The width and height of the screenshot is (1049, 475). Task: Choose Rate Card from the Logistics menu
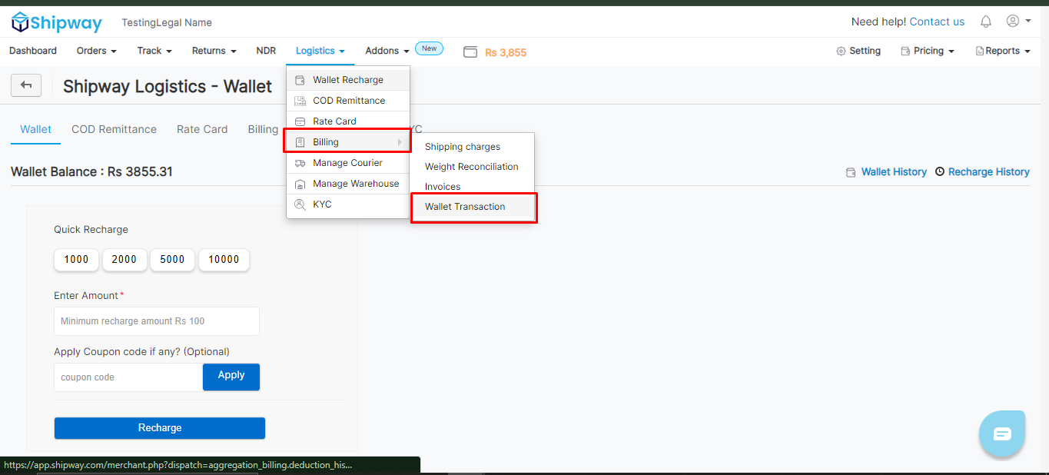(x=348, y=121)
